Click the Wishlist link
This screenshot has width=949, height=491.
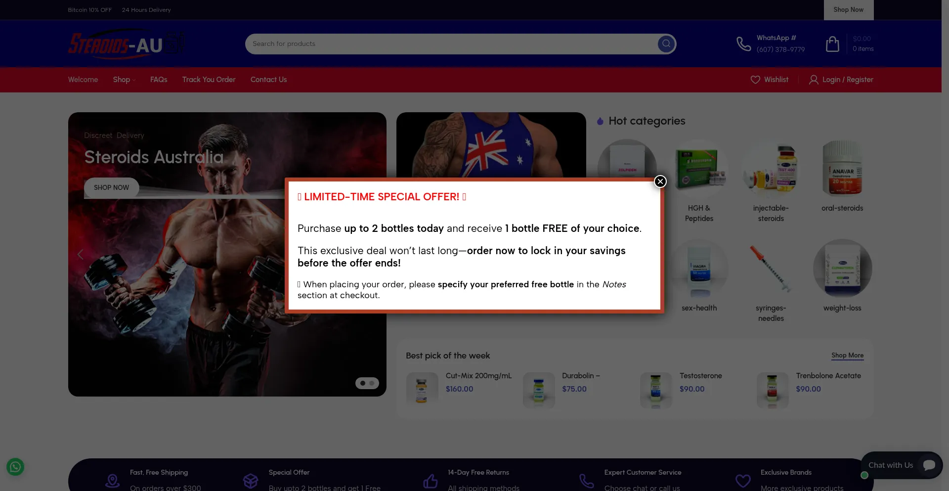coord(776,80)
